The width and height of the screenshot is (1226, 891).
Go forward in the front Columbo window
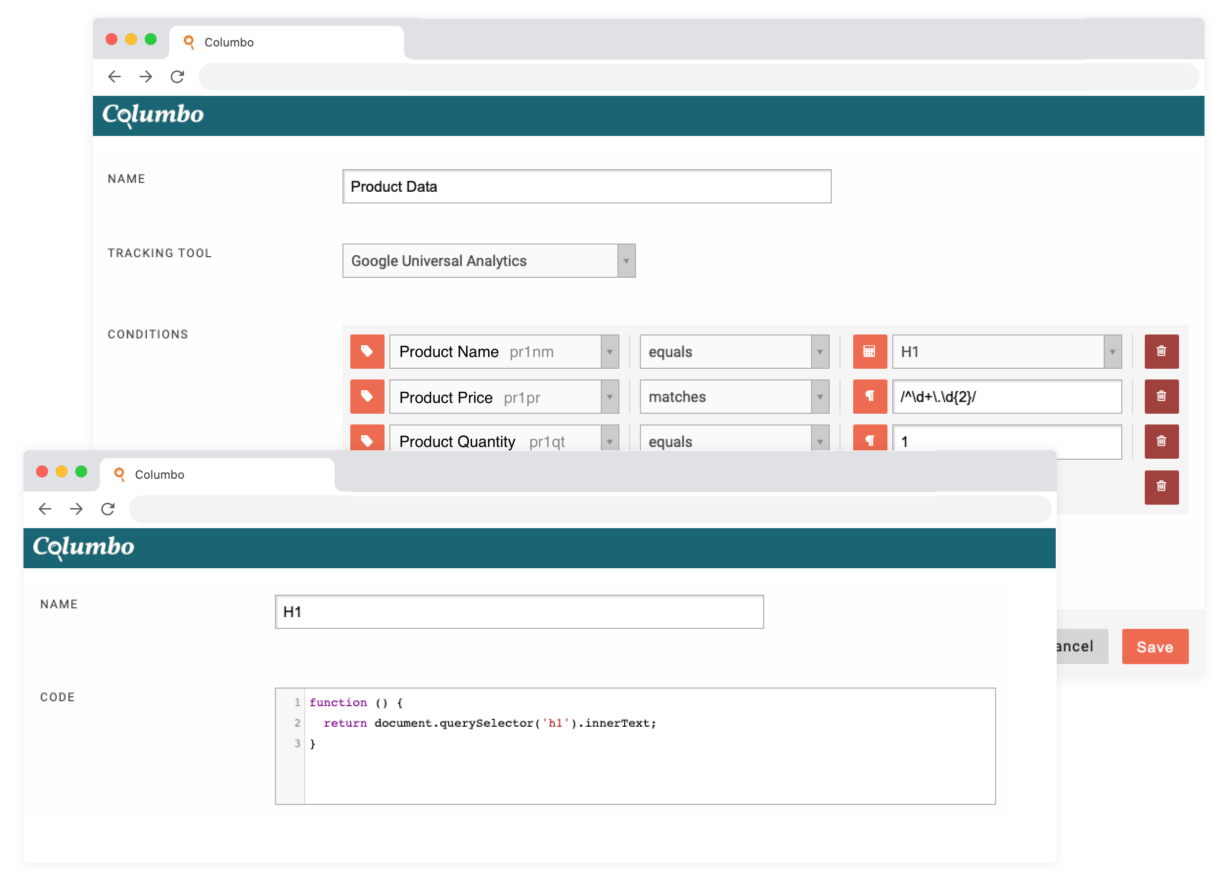pos(76,509)
